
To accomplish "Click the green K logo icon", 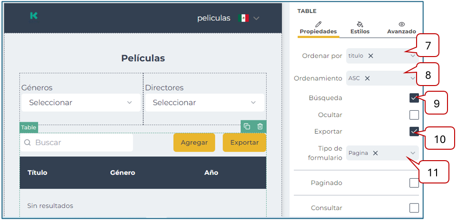I will point(33,16).
